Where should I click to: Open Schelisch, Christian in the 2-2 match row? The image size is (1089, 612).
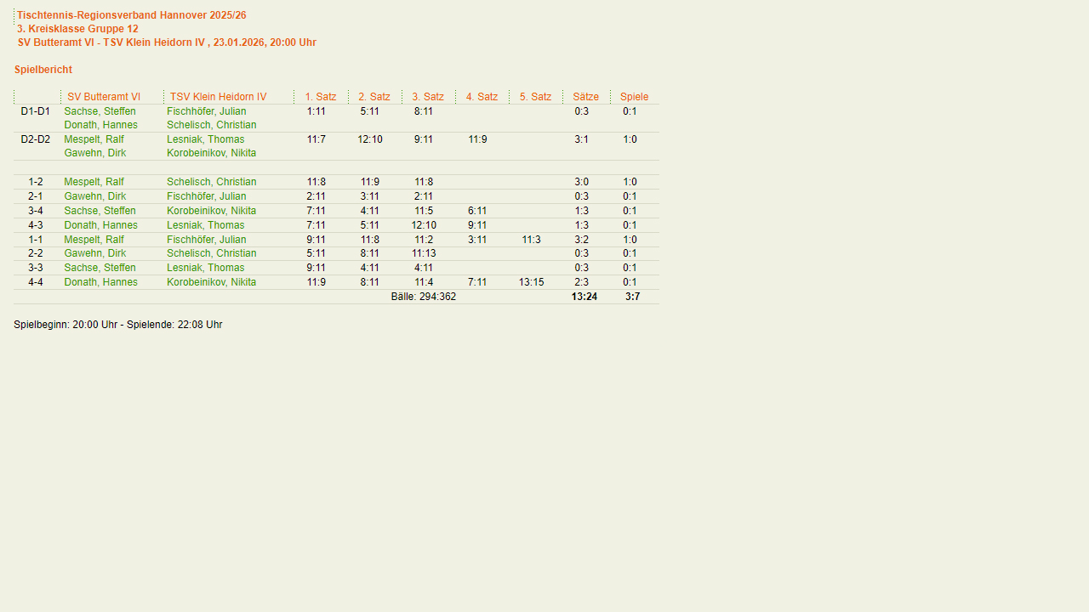click(211, 253)
